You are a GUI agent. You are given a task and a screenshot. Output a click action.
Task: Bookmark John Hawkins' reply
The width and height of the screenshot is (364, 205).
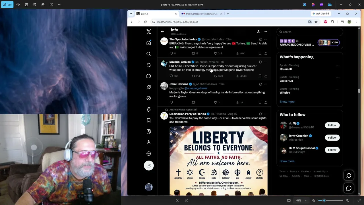(x=260, y=102)
